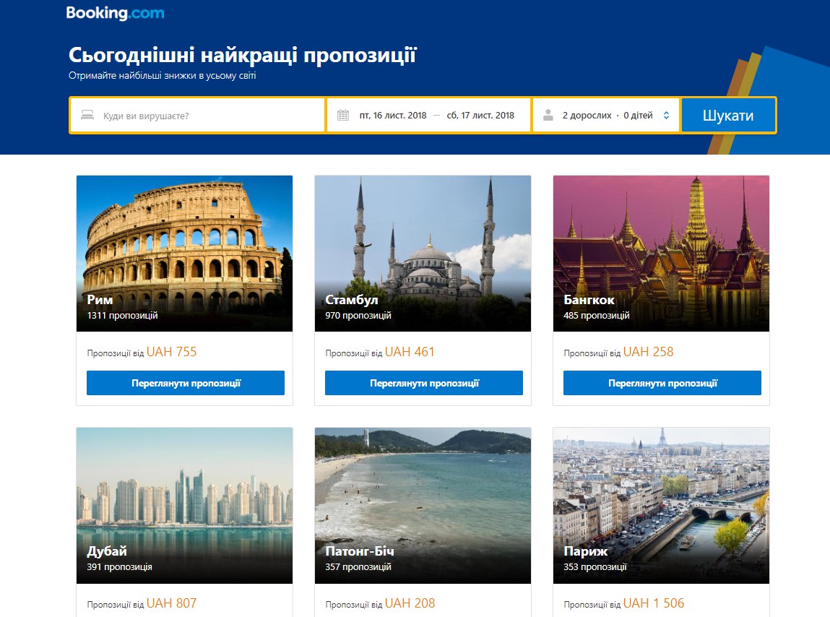The width and height of the screenshot is (830, 617).
Task: Open the Дубай skyline photo
Action: point(185,505)
